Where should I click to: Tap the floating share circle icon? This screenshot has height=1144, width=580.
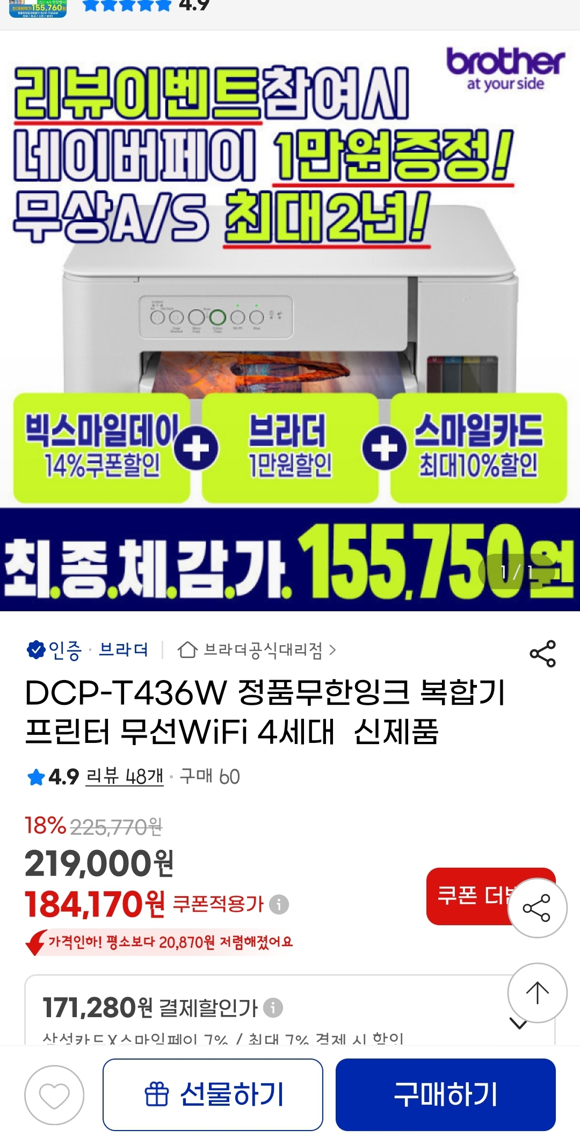coord(537,908)
